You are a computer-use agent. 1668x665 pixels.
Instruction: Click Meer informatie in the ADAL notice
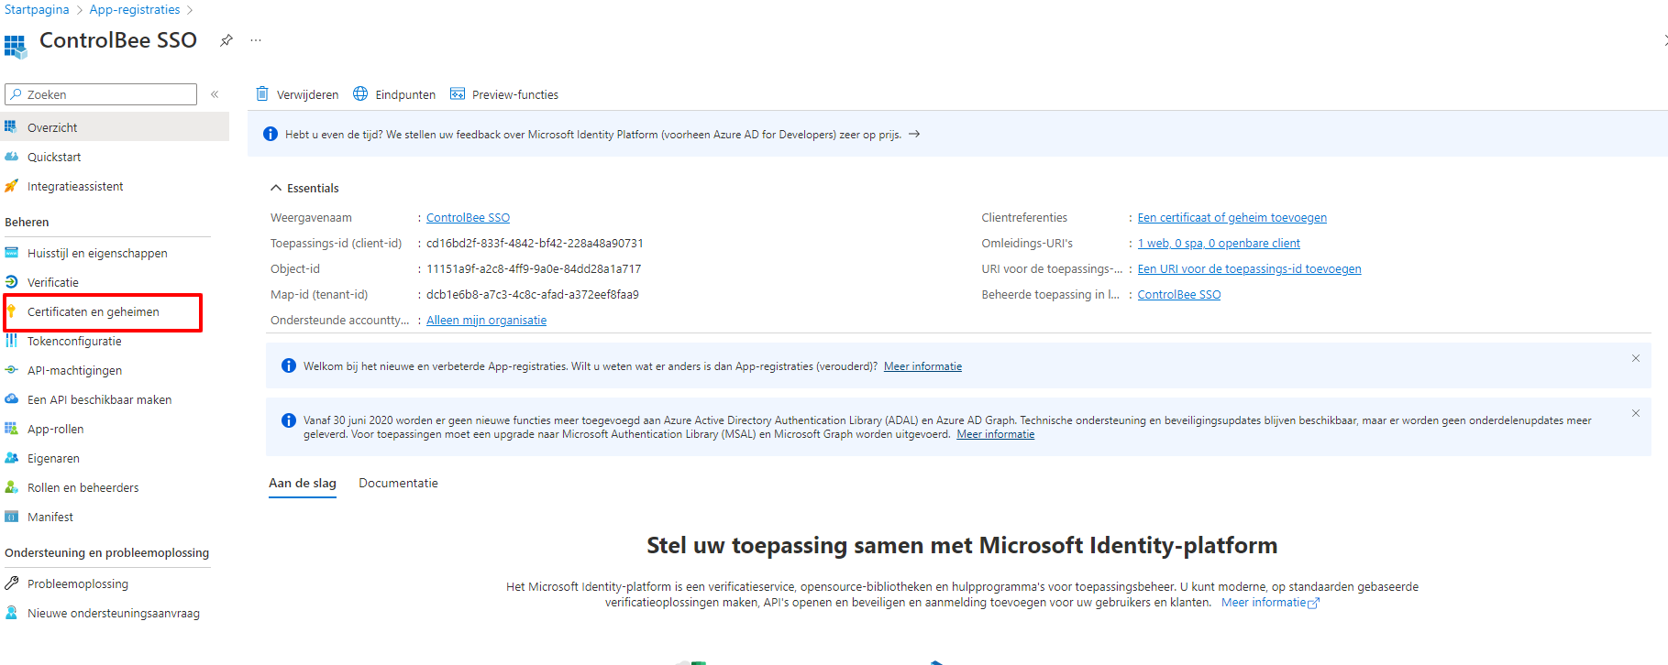tap(995, 434)
